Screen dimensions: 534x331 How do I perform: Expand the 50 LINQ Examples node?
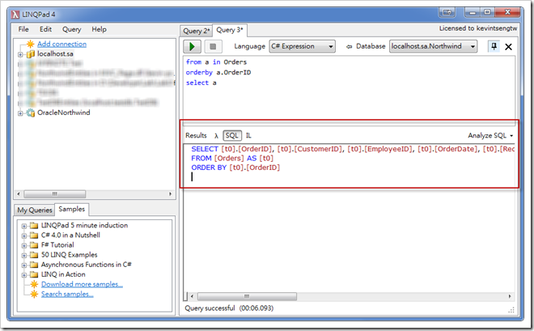coord(24,256)
